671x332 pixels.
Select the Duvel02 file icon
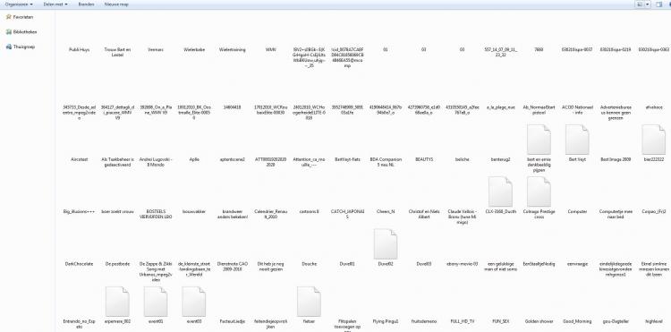385,244
